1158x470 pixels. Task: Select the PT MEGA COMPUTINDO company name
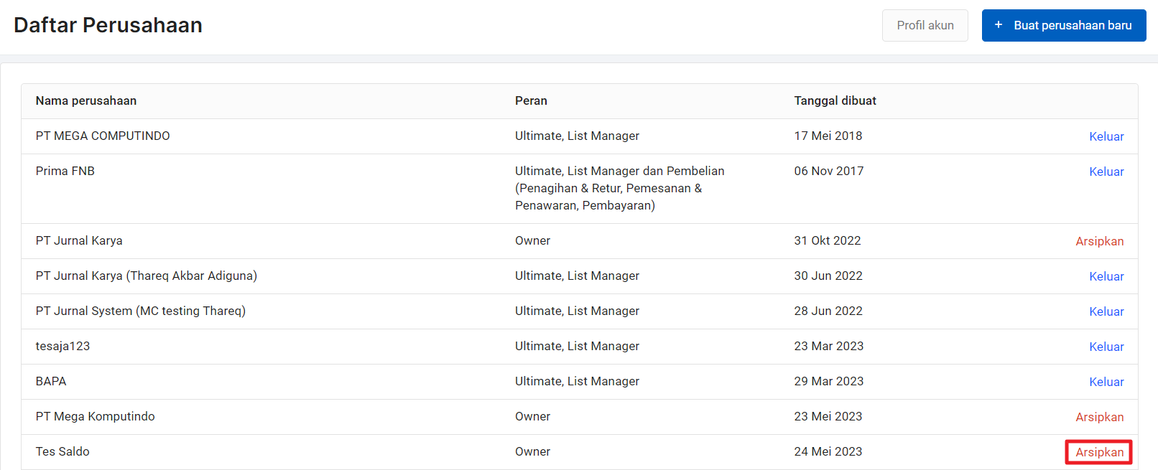[103, 136]
